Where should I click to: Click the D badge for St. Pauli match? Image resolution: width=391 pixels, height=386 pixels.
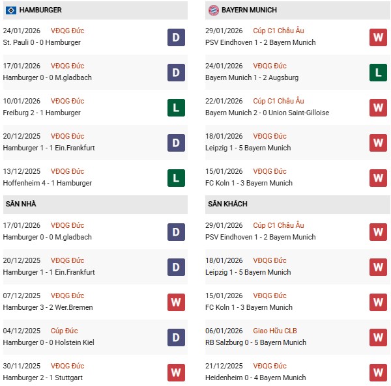pyautogui.click(x=176, y=37)
